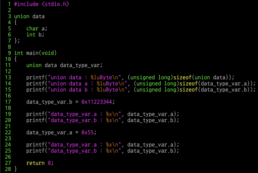The width and height of the screenshot is (258, 173).
Task: Click 'union data data_type_var;' declaration
Action: tap(64, 65)
